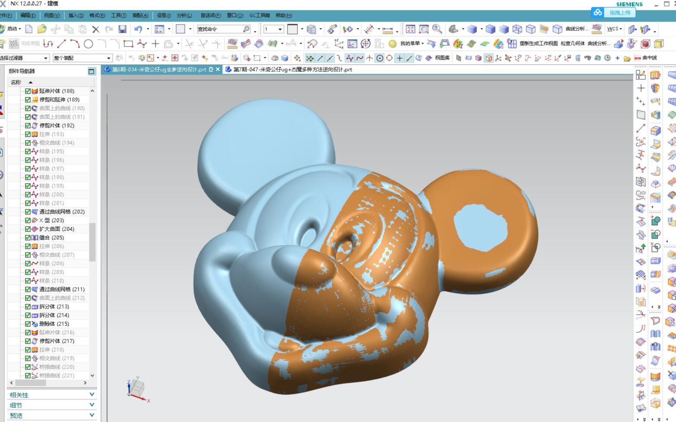Toggle the 修剪片体 (192) checkbox
Viewport: 676px width, 422px height.
[x=28, y=125]
